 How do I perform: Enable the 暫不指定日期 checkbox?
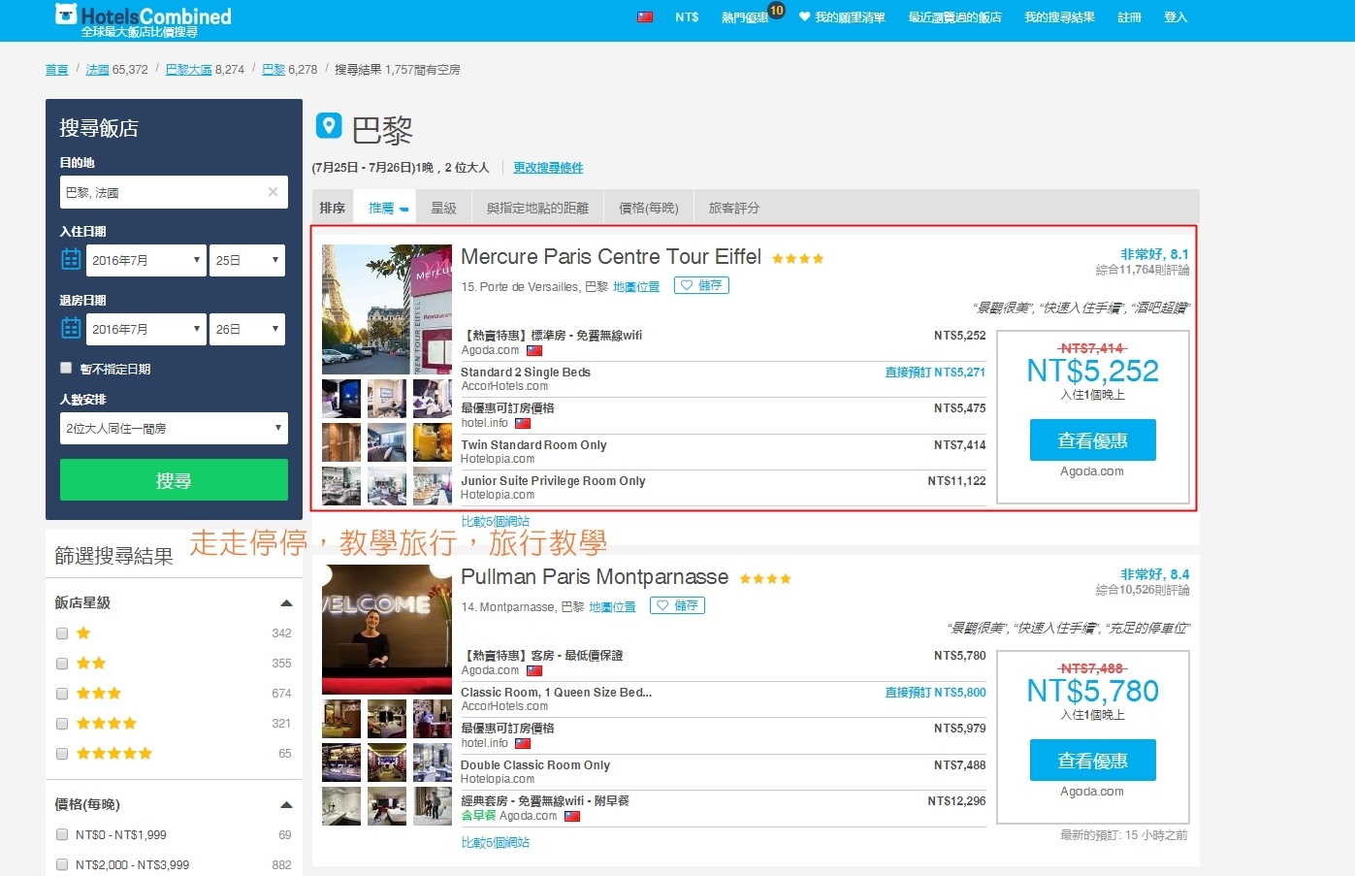(66, 368)
